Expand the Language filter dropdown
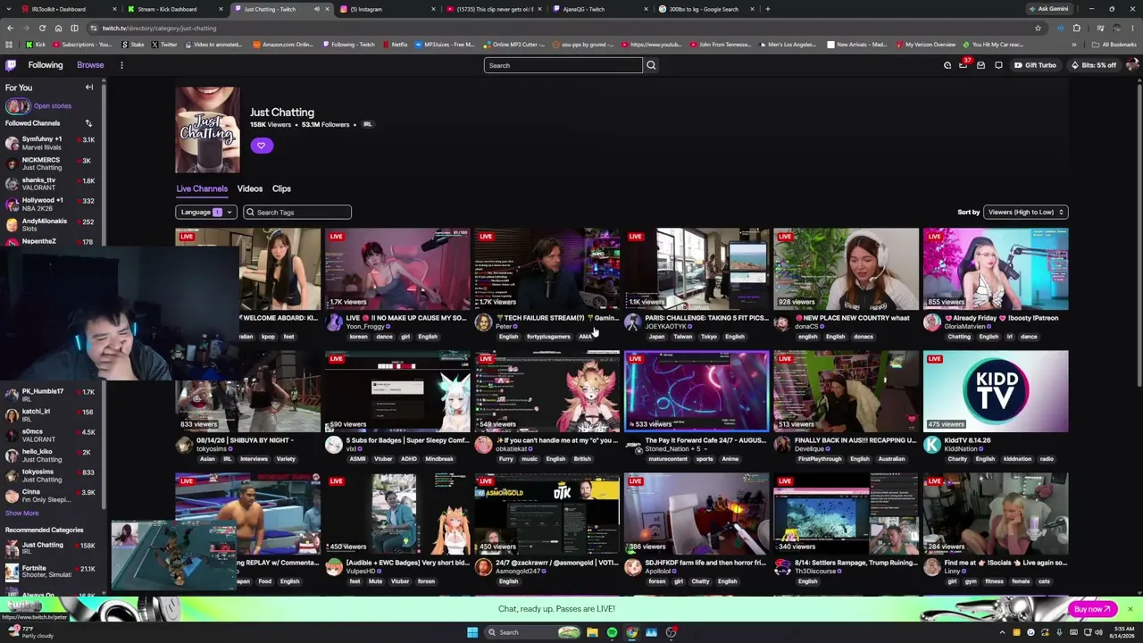The height and width of the screenshot is (643, 1143). (206, 213)
